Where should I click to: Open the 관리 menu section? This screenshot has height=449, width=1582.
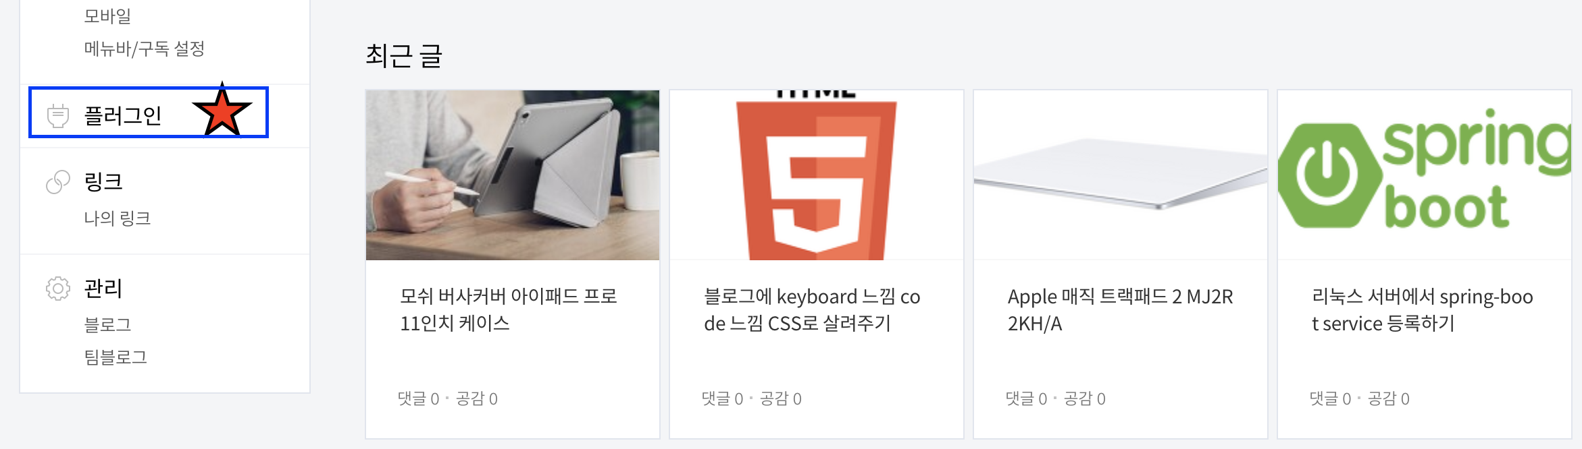pyautogui.click(x=103, y=289)
